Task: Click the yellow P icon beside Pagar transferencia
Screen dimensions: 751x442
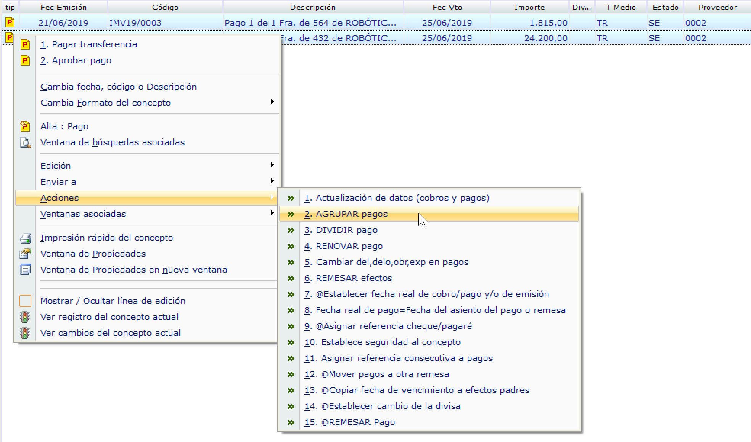Action: pyautogui.click(x=25, y=44)
